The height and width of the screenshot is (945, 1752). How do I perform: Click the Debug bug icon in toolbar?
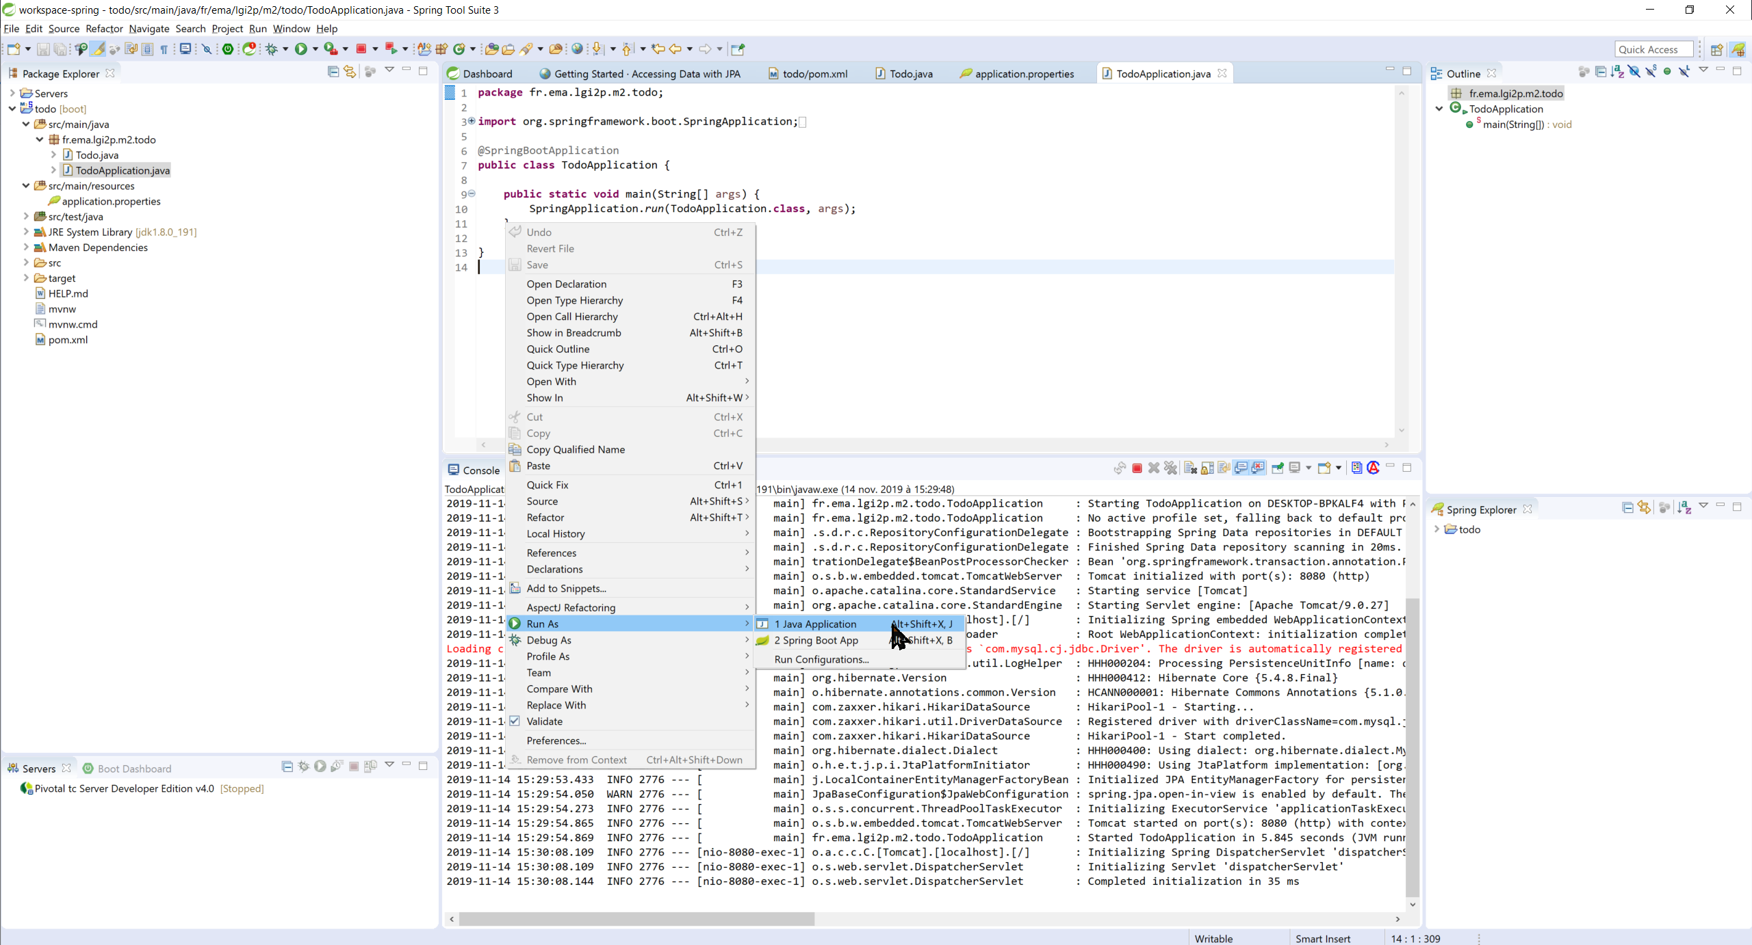(272, 49)
